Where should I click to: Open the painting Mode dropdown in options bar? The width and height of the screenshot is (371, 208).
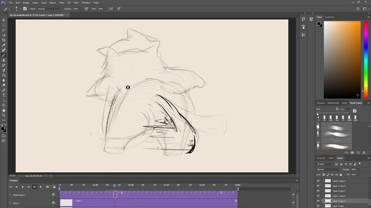(x=49, y=9)
